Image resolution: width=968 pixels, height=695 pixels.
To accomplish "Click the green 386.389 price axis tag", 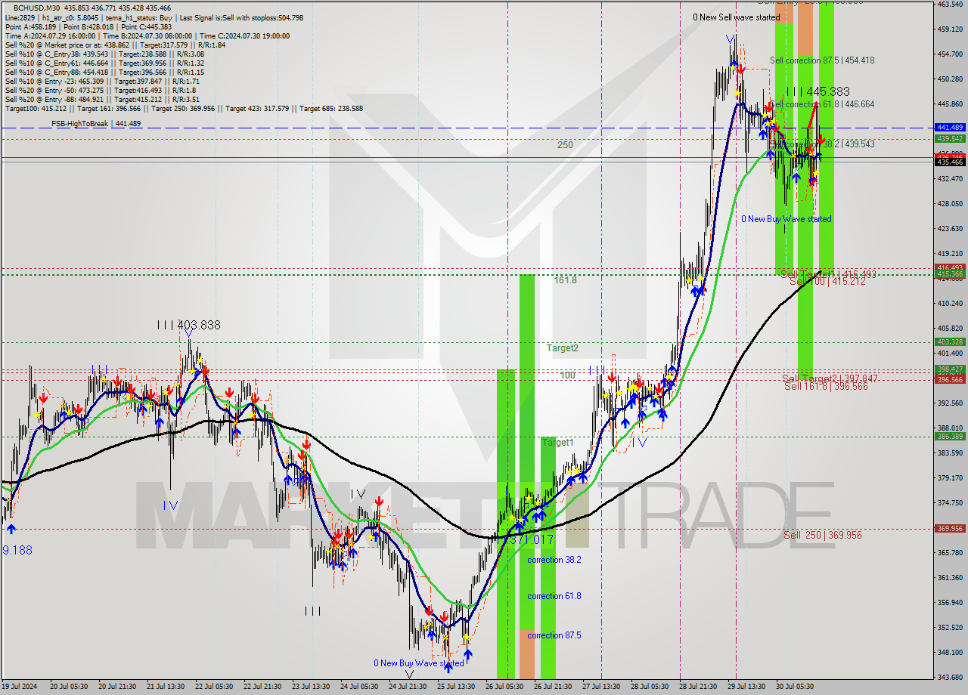I will tap(951, 437).
